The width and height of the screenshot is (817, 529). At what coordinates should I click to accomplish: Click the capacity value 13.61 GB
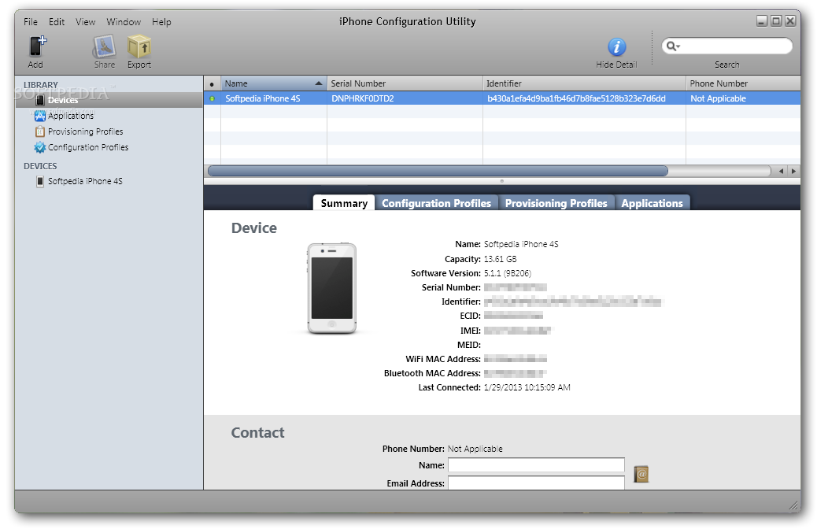pos(501,259)
